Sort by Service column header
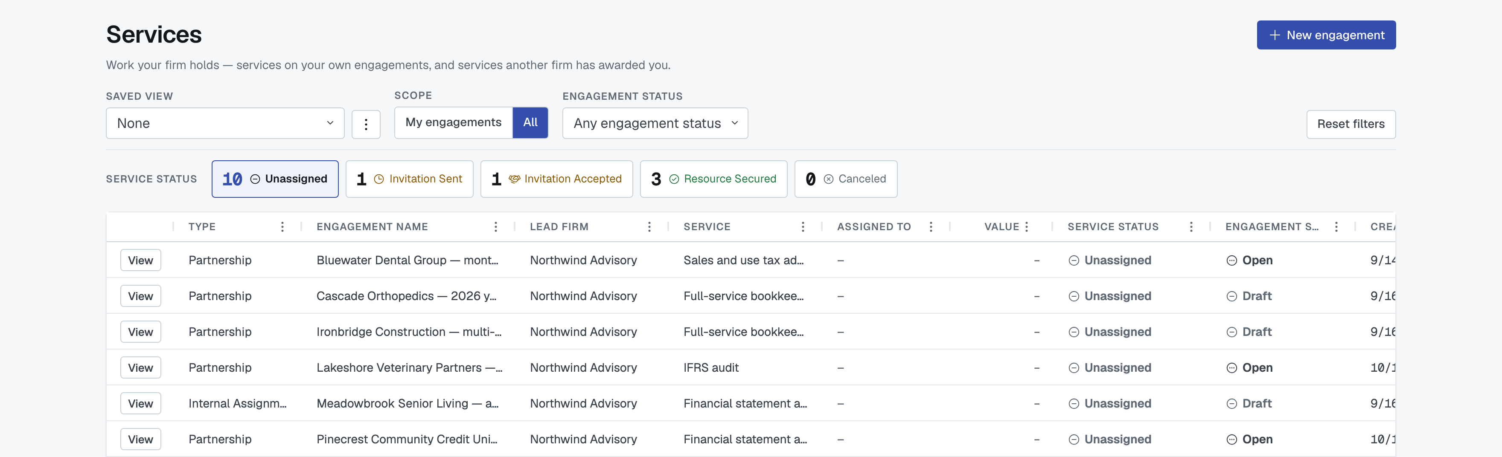Screen dimensions: 1502x457 (x=707, y=227)
